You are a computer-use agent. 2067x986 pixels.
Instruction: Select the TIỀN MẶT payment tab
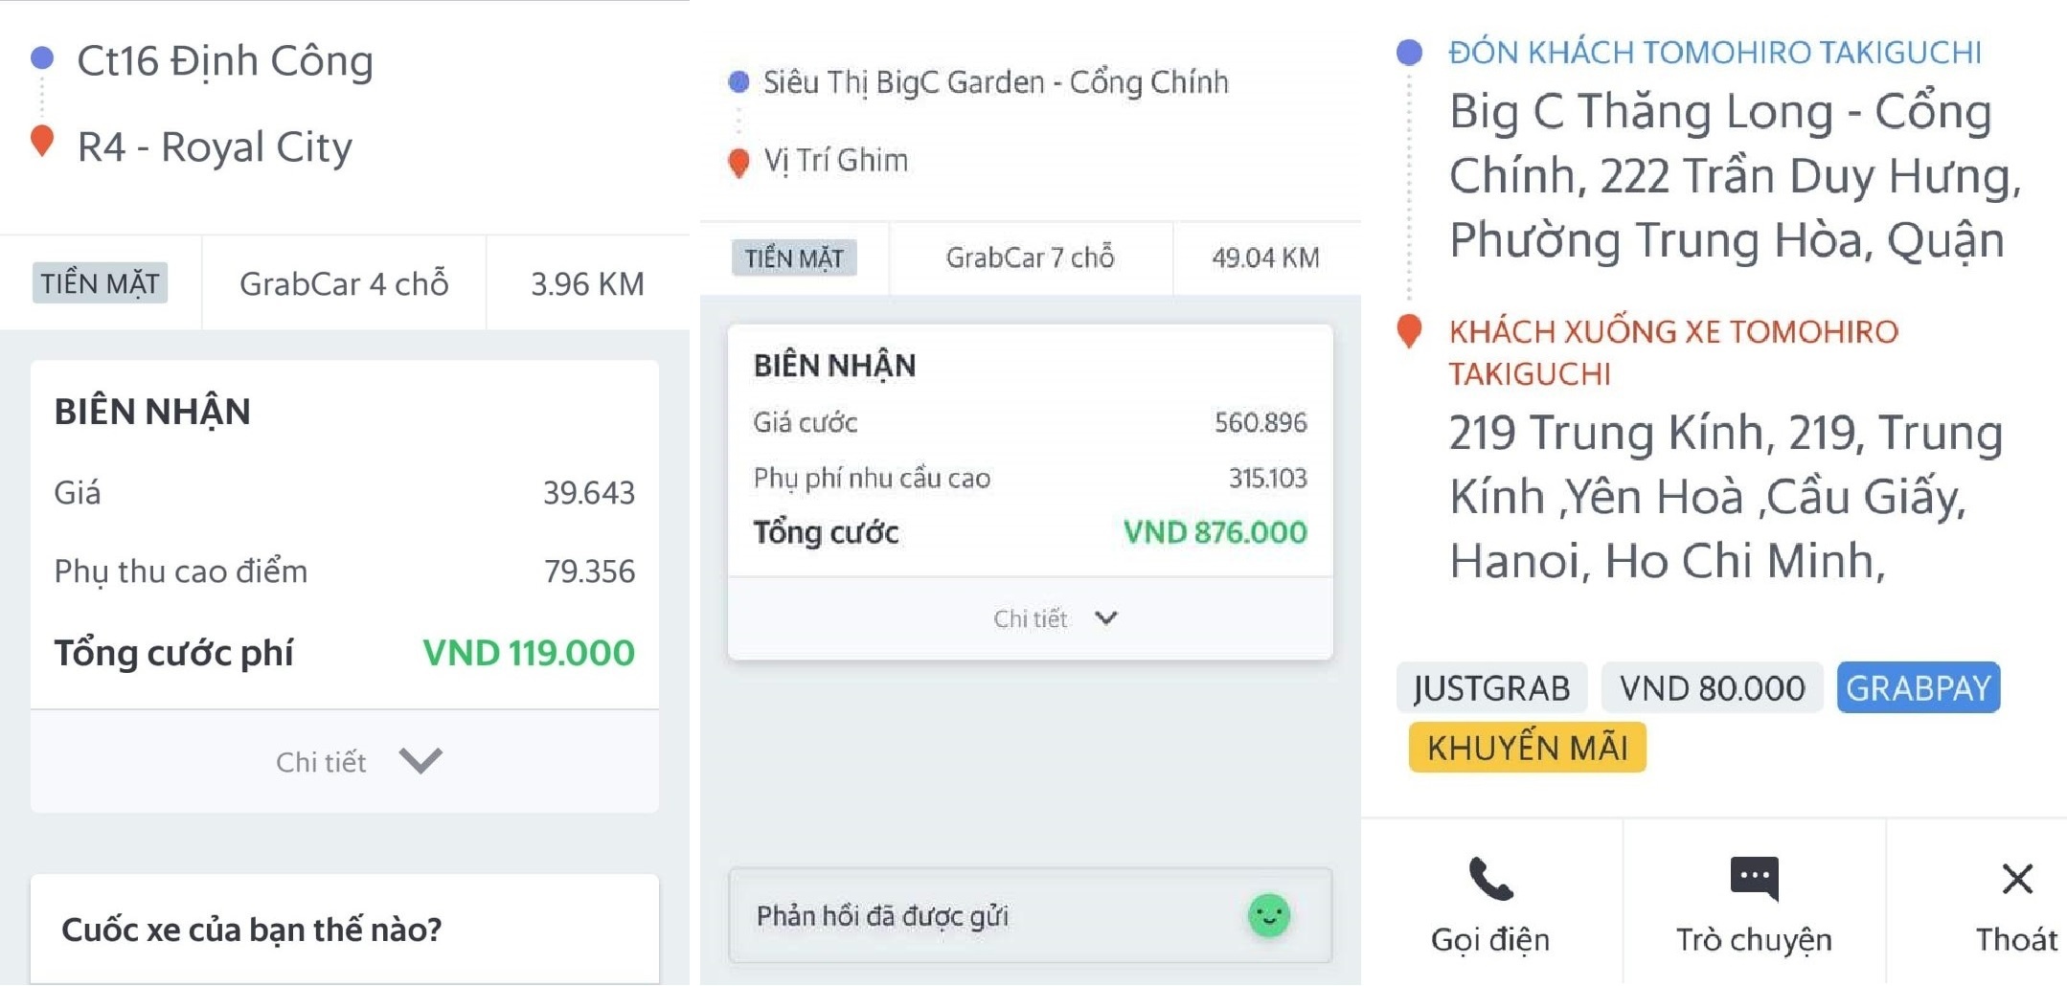(x=99, y=282)
